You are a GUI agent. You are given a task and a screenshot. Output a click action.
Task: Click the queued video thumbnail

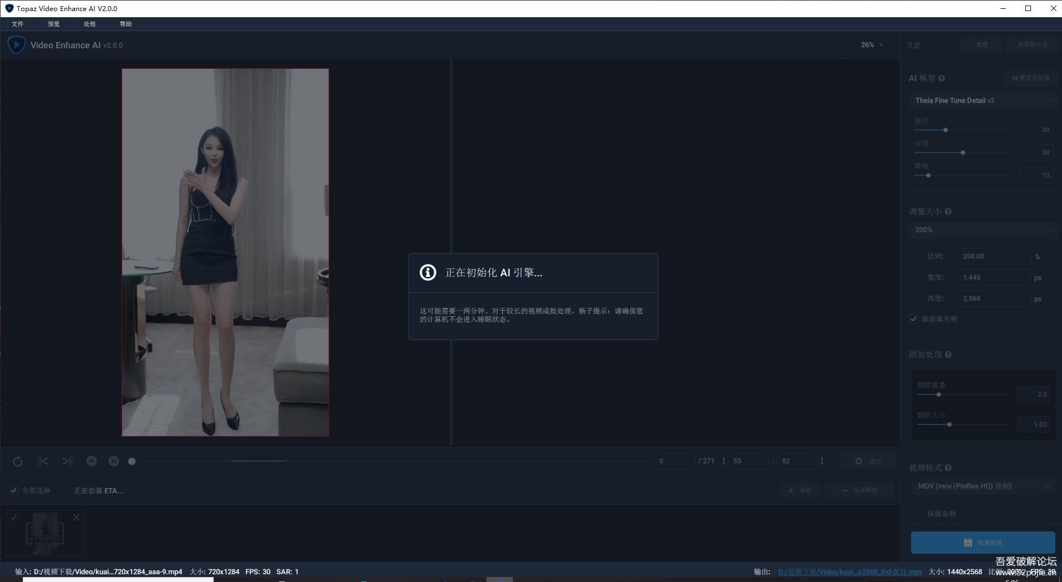tap(44, 533)
